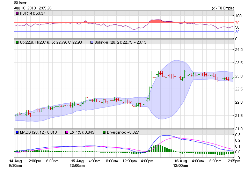248x170 pixels.
Task: Click the lavender Bollinger legend swatch
Action: pyautogui.click(x=92, y=42)
